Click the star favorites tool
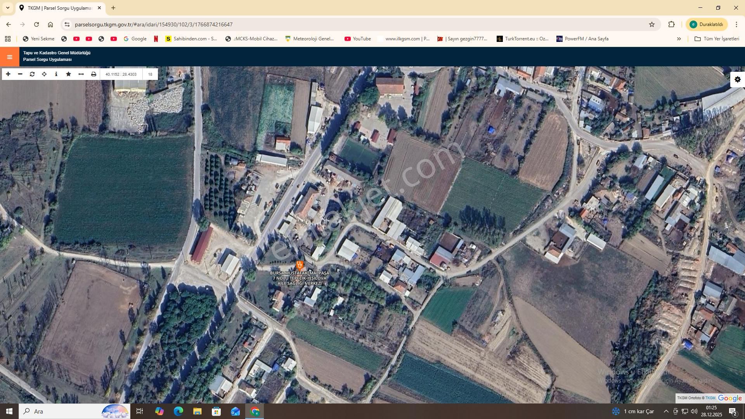 coord(69,74)
